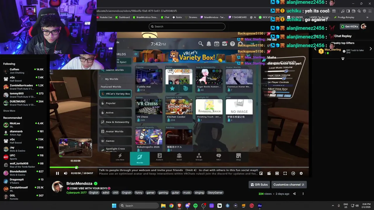Open the browser hamburger menu

click(x=370, y=11)
